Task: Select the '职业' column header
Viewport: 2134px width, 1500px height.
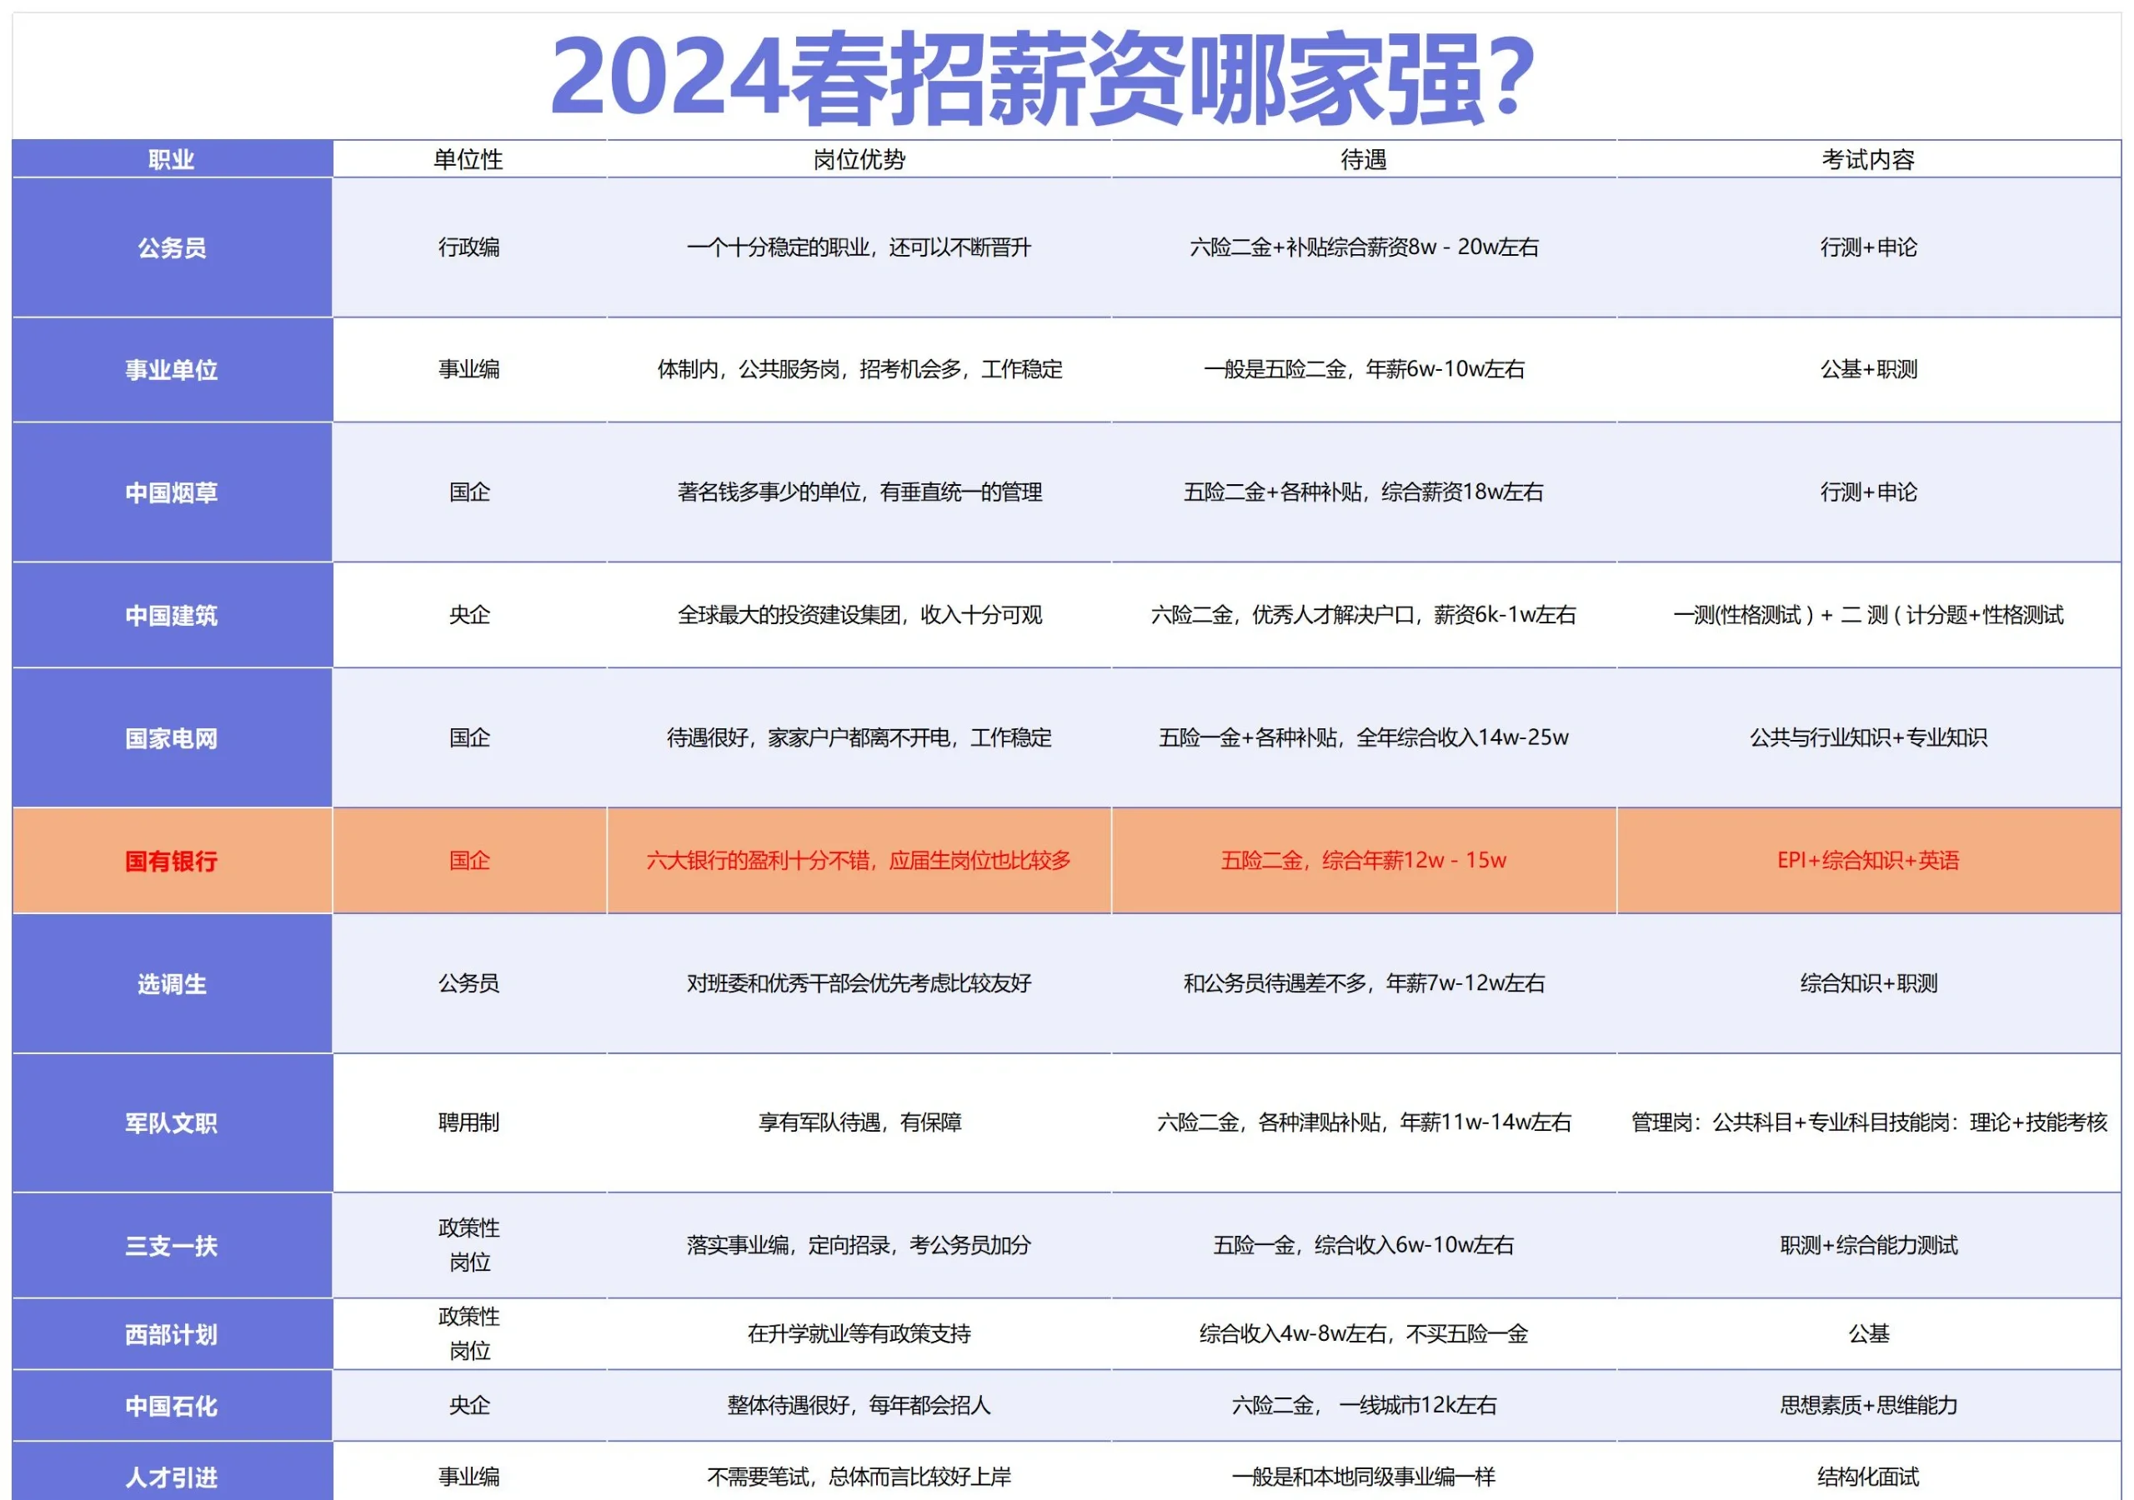Action: pos(172,160)
